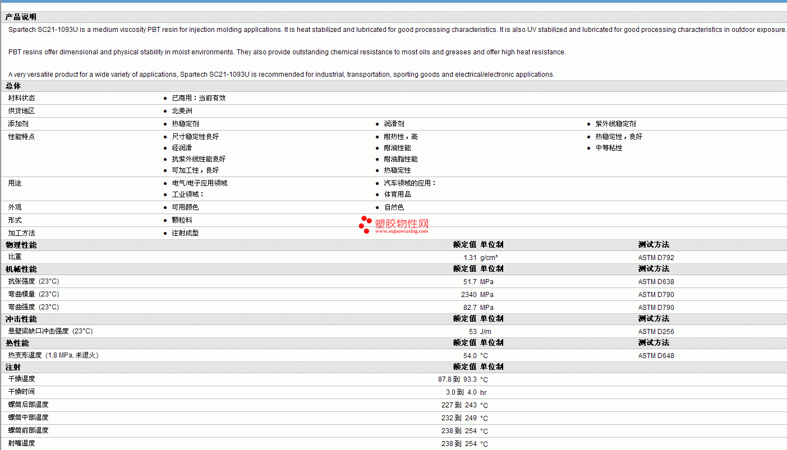Click the 自然色 value
The image size is (787, 450).
(x=394, y=207)
